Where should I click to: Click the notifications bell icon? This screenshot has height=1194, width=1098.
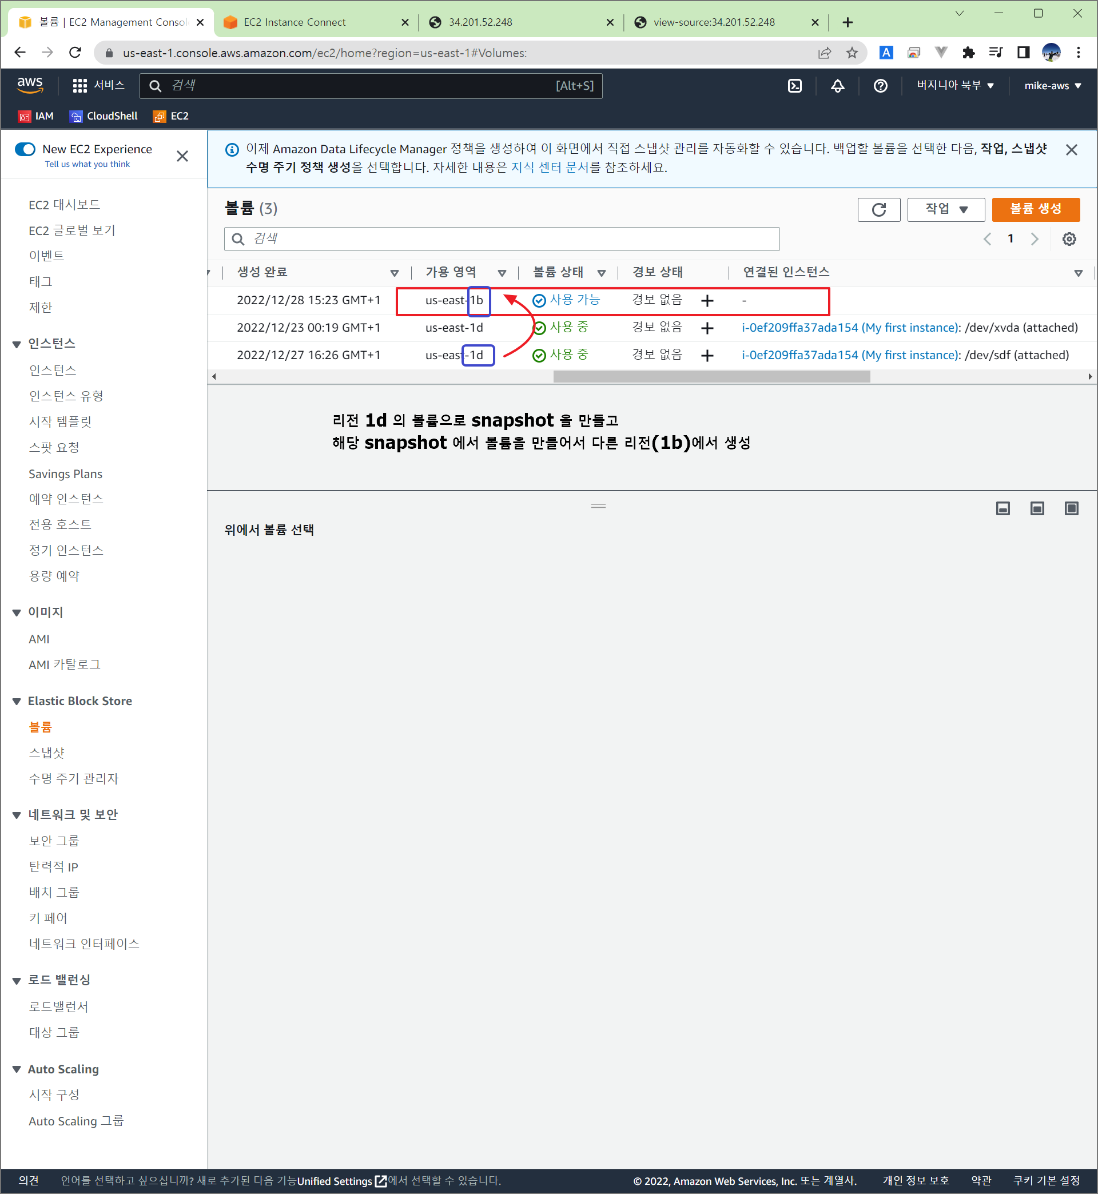tap(837, 86)
